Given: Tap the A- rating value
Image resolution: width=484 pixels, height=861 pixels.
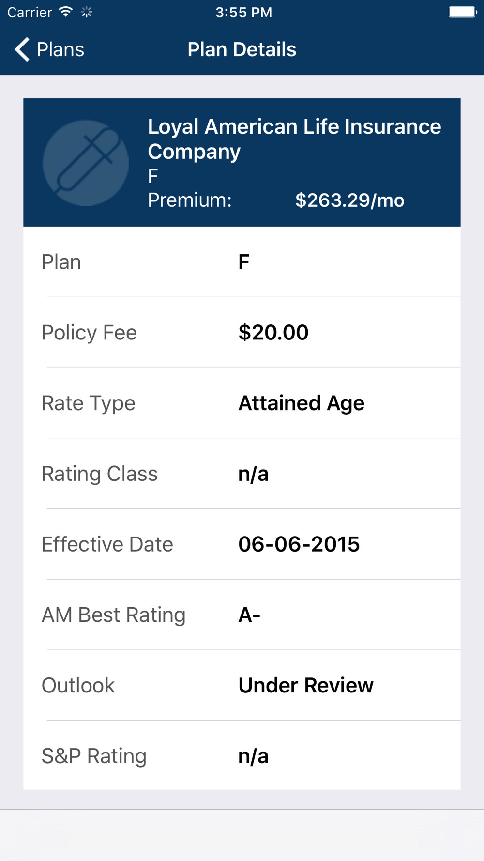Looking at the screenshot, I should coord(249,615).
